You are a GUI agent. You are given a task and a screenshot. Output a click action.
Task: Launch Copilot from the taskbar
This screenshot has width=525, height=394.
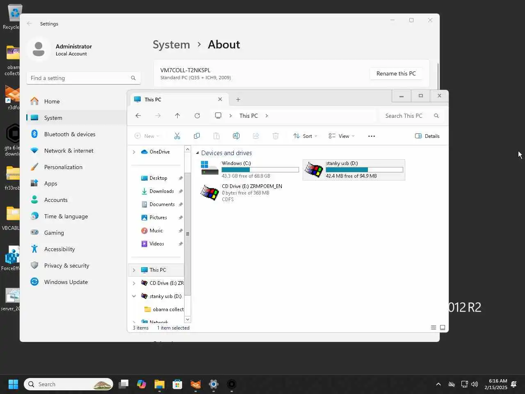(x=142, y=384)
